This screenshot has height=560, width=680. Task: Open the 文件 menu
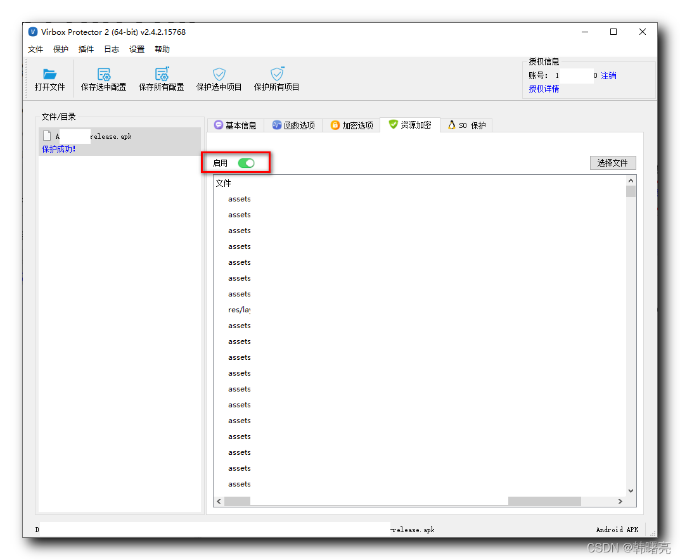(35, 49)
